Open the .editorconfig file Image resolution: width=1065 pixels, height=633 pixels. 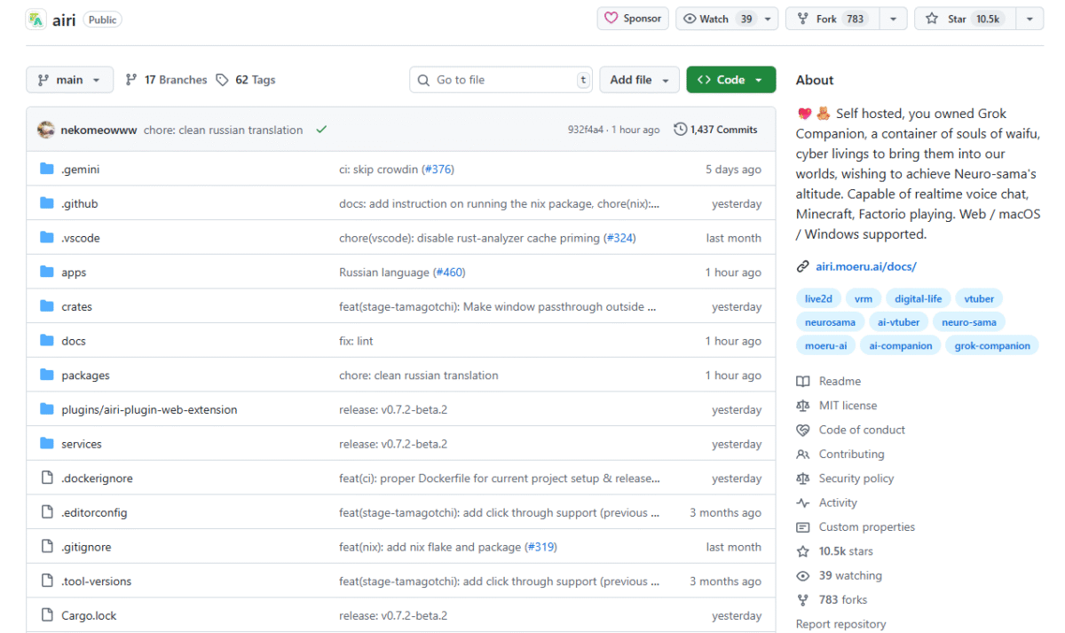(x=94, y=512)
